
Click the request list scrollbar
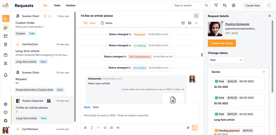coord(75,67)
